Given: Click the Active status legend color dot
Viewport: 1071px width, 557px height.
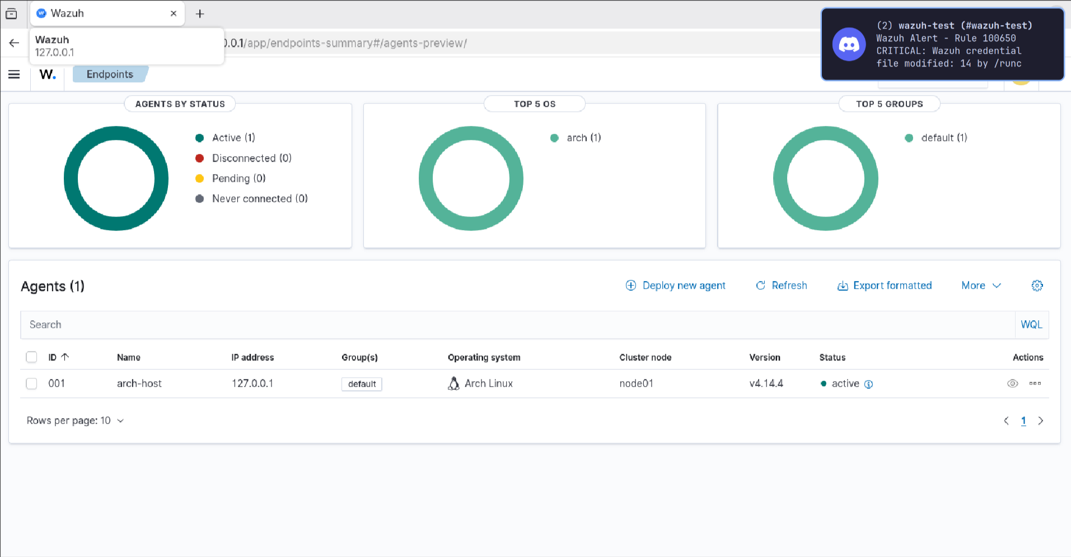Looking at the screenshot, I should 199,138.
